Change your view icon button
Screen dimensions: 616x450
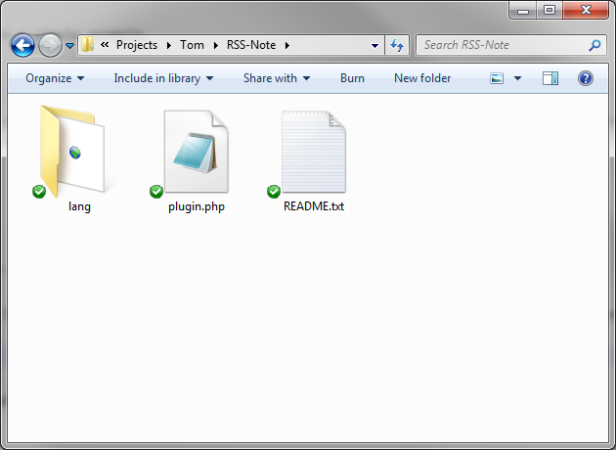(497, 78)
